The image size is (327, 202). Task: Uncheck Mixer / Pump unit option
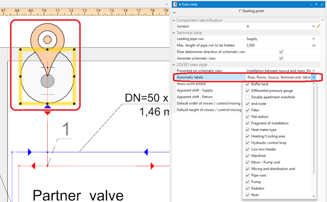pos(247,162)
